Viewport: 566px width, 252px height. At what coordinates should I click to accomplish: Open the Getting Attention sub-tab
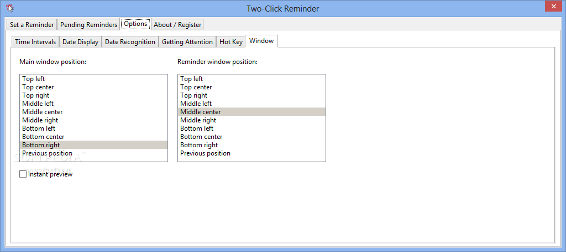[x=187, y=42]
